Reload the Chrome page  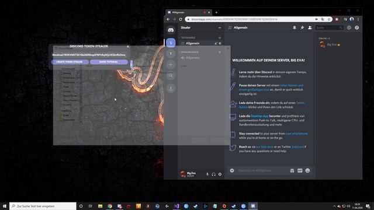181,19
